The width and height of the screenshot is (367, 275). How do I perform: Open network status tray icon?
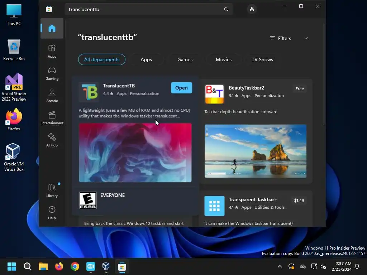click(314, 266)
